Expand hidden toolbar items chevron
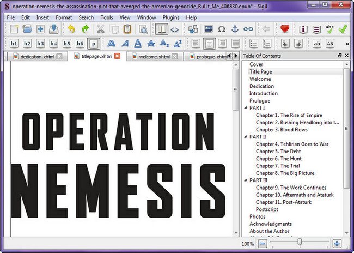Viewport: 354px width, 253px height. point(347,44)
